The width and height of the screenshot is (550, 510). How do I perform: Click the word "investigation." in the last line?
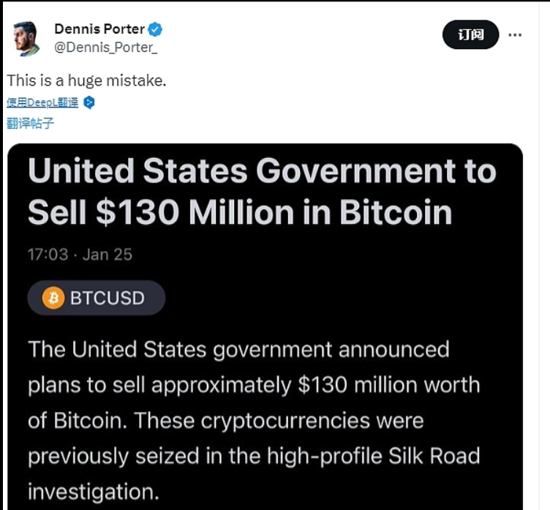tap(93, 491)
